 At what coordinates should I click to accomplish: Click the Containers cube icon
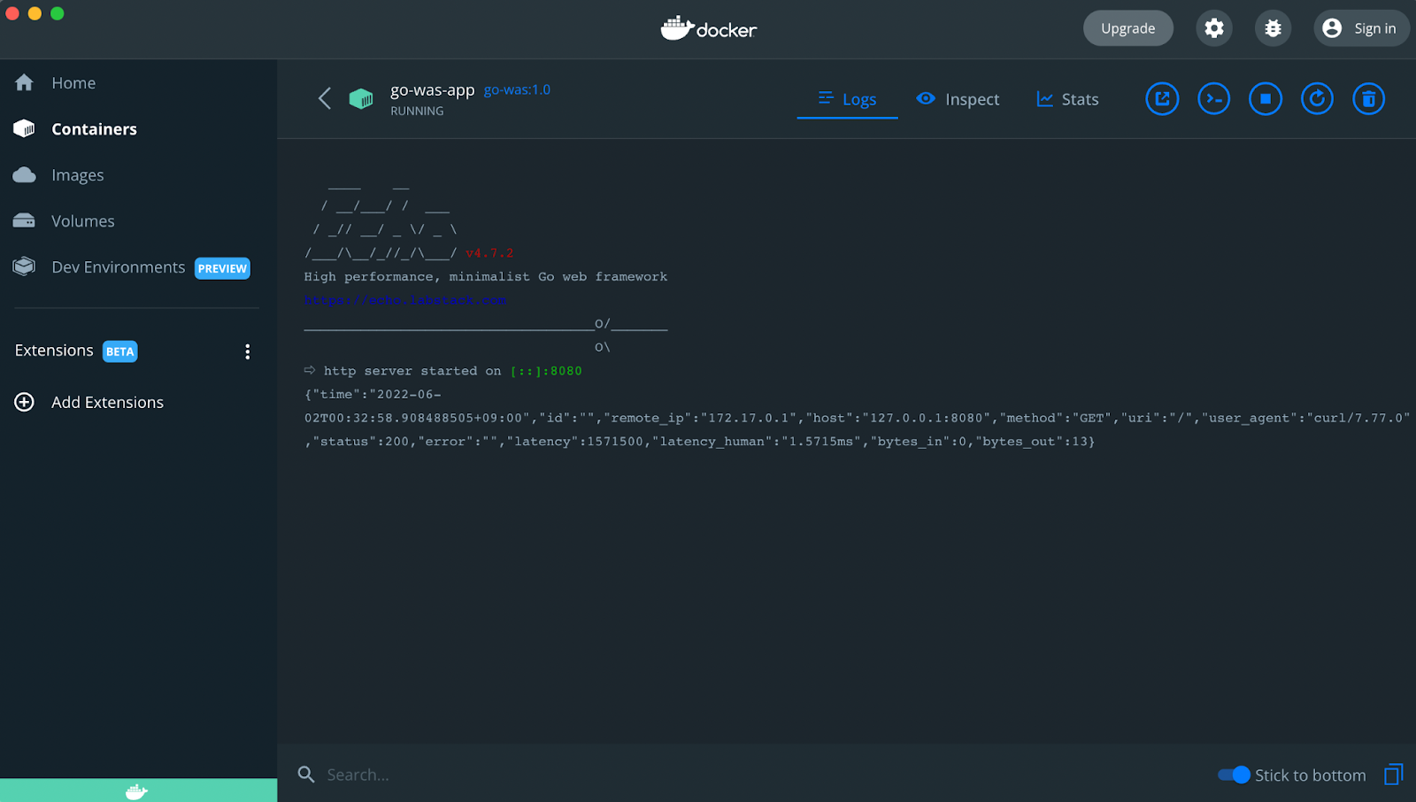24,128
